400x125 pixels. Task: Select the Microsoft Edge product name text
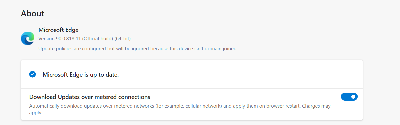pos(58,30)
